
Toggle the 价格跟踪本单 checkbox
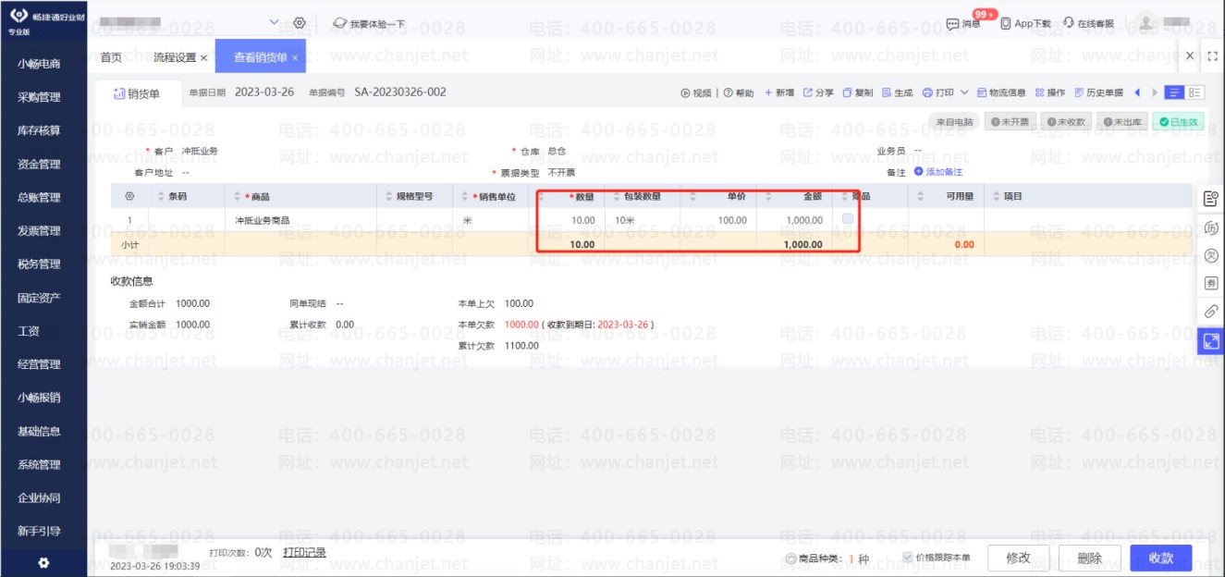click(908, 558)
